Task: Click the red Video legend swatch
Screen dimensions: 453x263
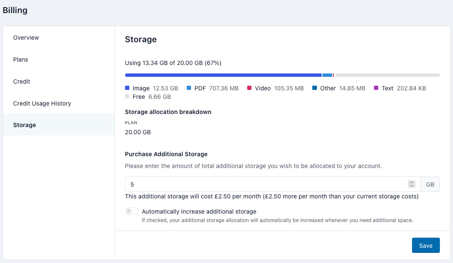Action: pos(249,88)
